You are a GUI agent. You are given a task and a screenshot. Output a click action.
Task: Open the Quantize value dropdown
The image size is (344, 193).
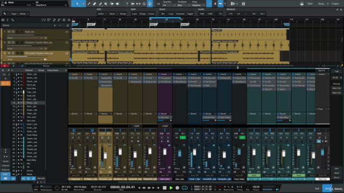coord(169,5)
